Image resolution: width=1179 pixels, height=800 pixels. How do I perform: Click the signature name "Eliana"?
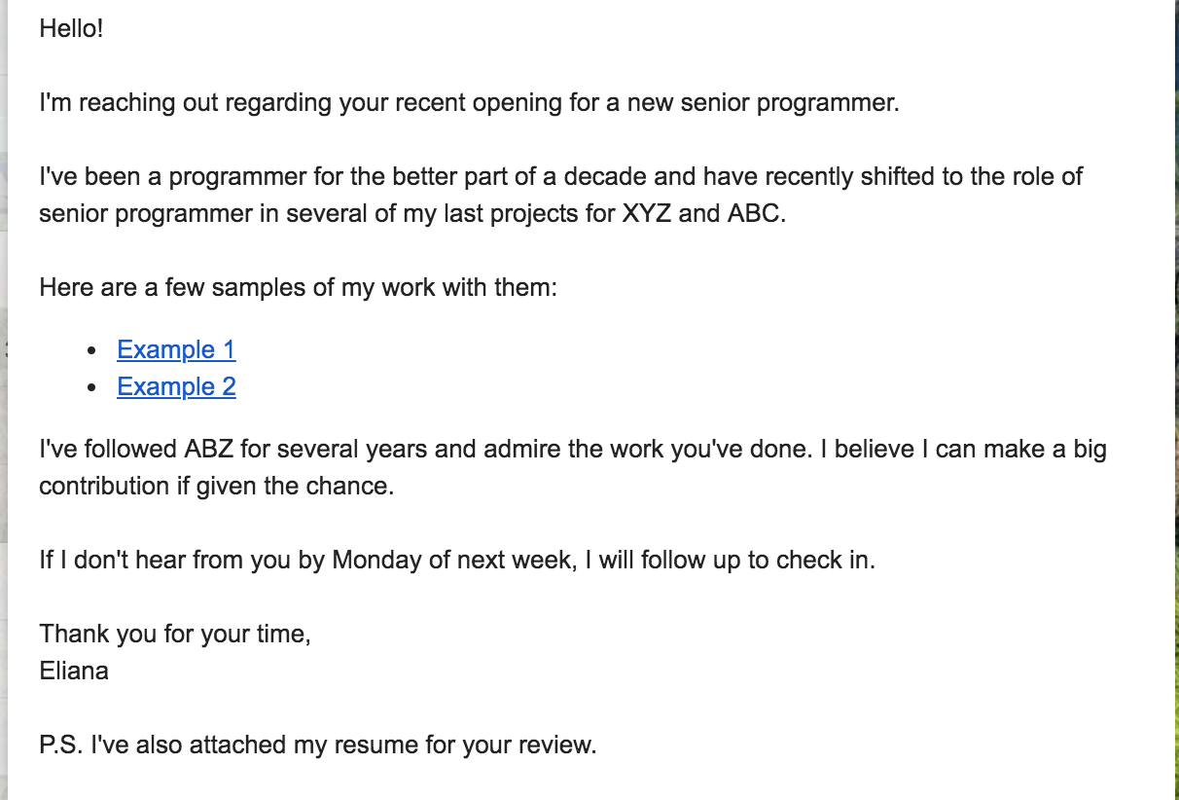[74, 671]
